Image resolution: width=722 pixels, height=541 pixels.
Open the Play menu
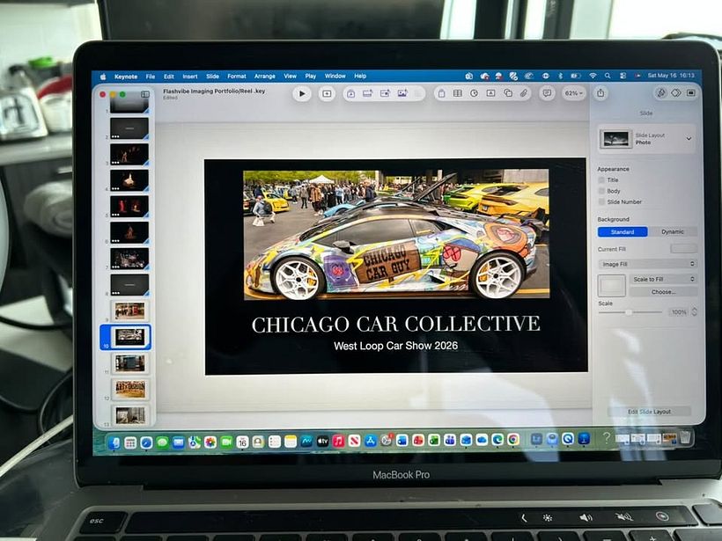point(310,77)
